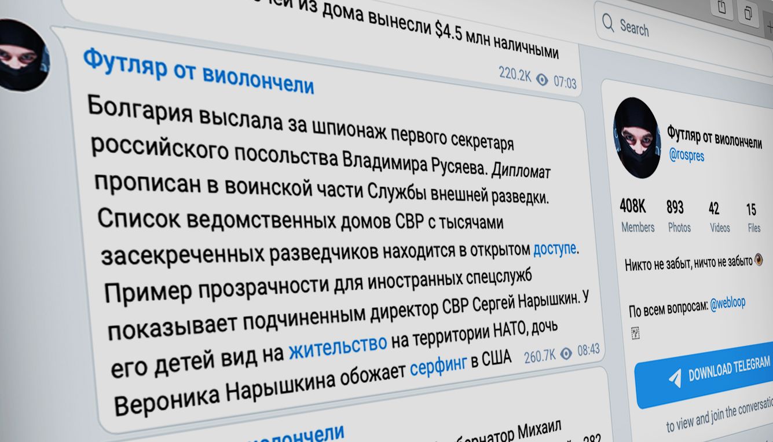This screenshot has height=442, width=773.
Task: Select the 893 Photos counter
Action: tap(676, 215)
